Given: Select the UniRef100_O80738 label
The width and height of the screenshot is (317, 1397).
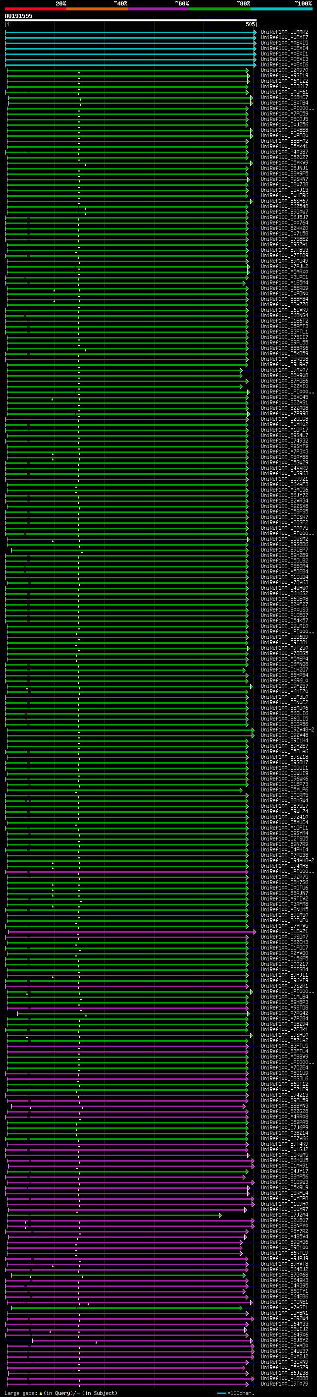Looking at the screenshot, I should tap(284, 184).
